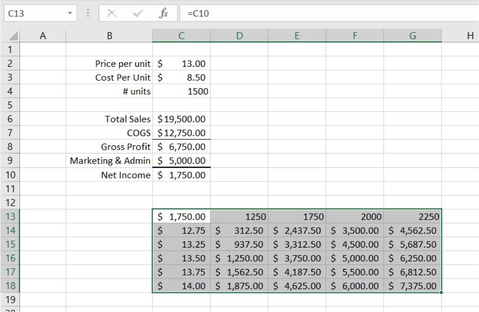The image size is (479, 312).
Task: Click the fill handle on the selection corner
Action: click(441, 292)
